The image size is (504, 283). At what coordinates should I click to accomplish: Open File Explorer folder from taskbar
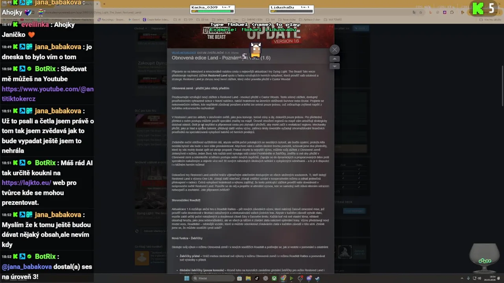click(248, 278)
